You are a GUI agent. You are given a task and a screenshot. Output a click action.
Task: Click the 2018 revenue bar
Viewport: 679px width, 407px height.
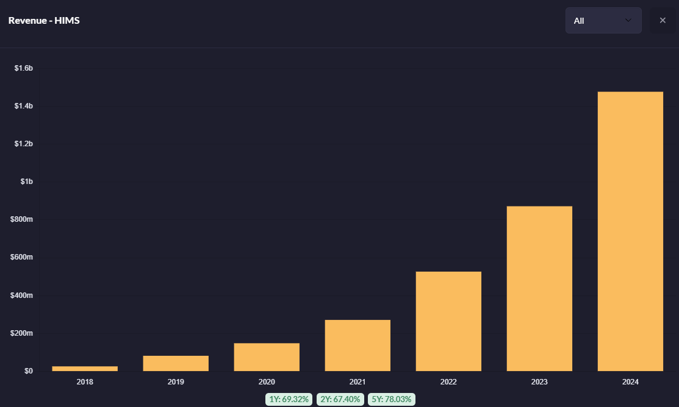click(x=85, y=369)
